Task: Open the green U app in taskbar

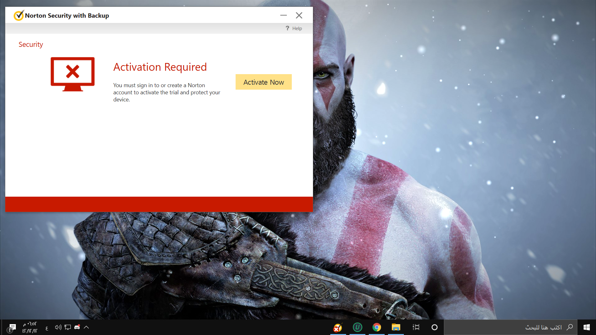Action: click(x=357, y=327)
